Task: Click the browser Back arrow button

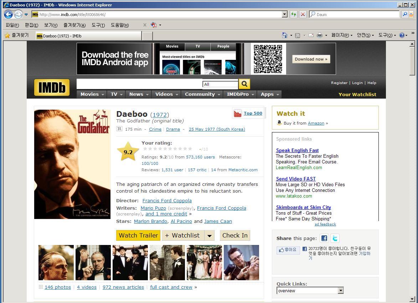Action: tap(8, 14)
